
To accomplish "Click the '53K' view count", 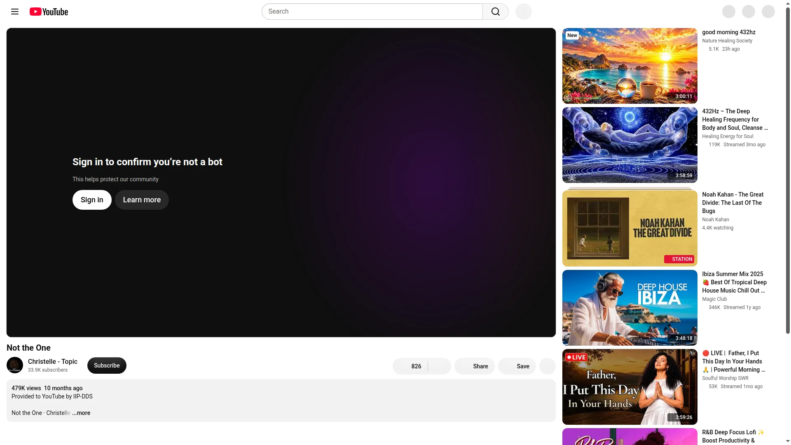I will click(713, 386).
